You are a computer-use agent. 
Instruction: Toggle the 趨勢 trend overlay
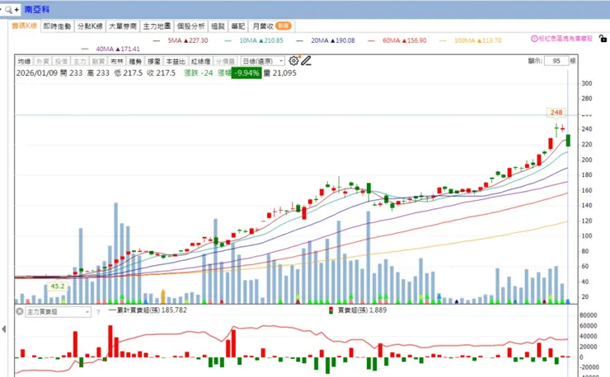[135, 62]
